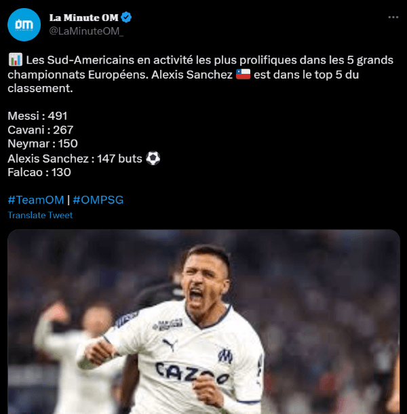This screenshot has height=414, width=407.
Task: Click the "Neymar : 150" line
Action: (43, 144)
